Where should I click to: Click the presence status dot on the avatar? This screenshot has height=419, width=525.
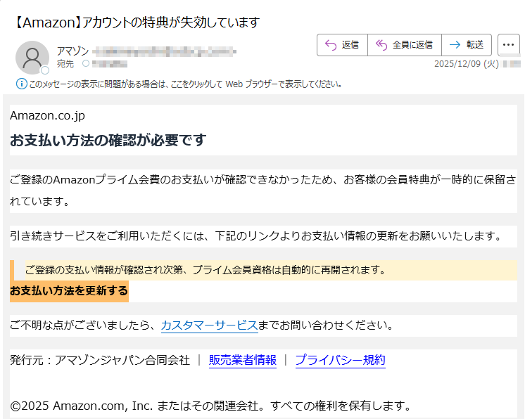(x=45, y=70)
